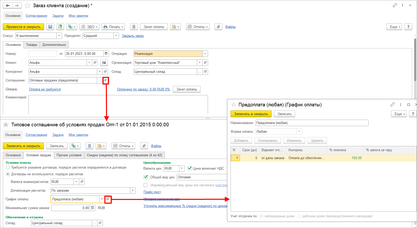Select рабочим дням производственного календаря option
417x228 pixels.
(x=299, y=216)
